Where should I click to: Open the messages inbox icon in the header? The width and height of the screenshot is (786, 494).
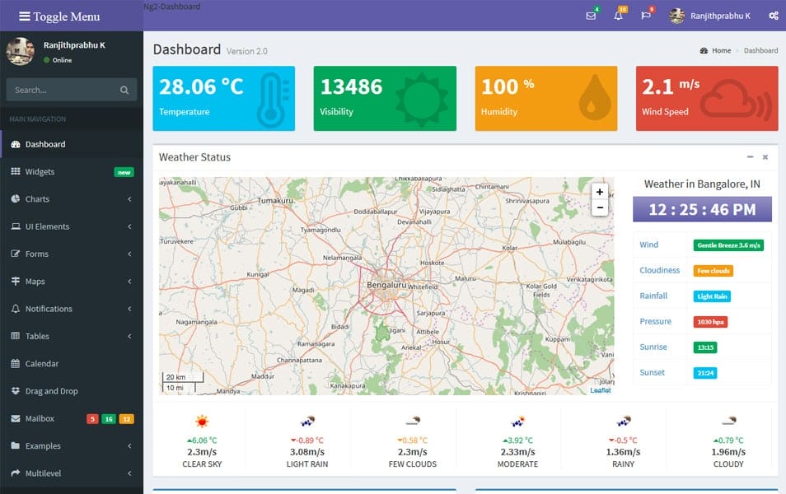[590, 15]
